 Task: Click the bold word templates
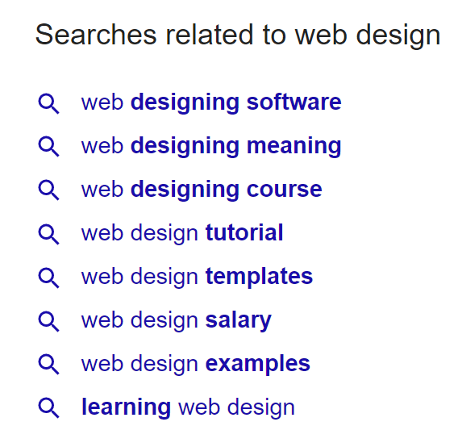(259, 277)
